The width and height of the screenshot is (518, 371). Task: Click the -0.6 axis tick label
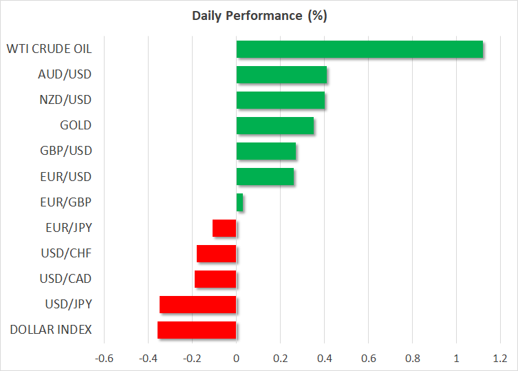[104, 359]
